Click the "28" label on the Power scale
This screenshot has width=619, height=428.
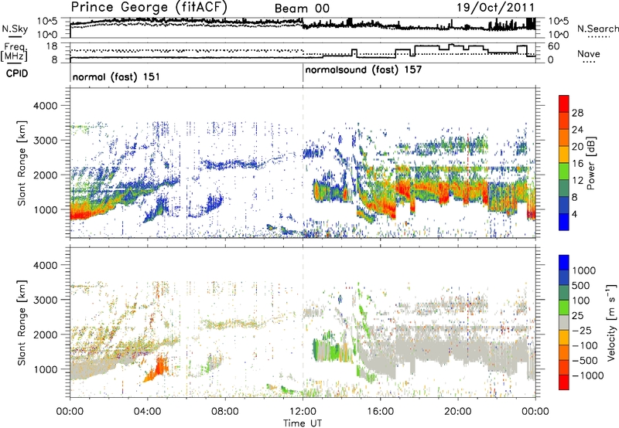pos(577,113)
